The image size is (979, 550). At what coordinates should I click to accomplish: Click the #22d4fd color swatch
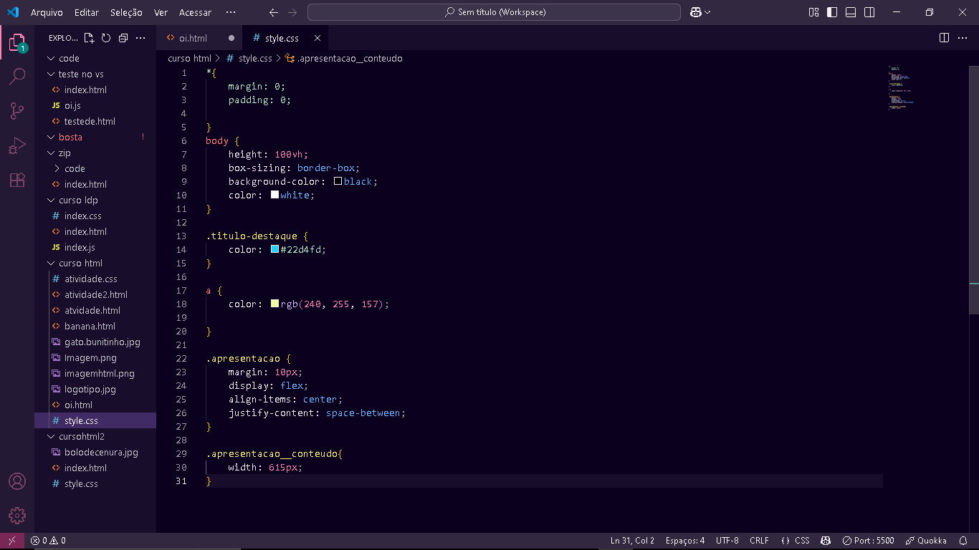point(274,249)
